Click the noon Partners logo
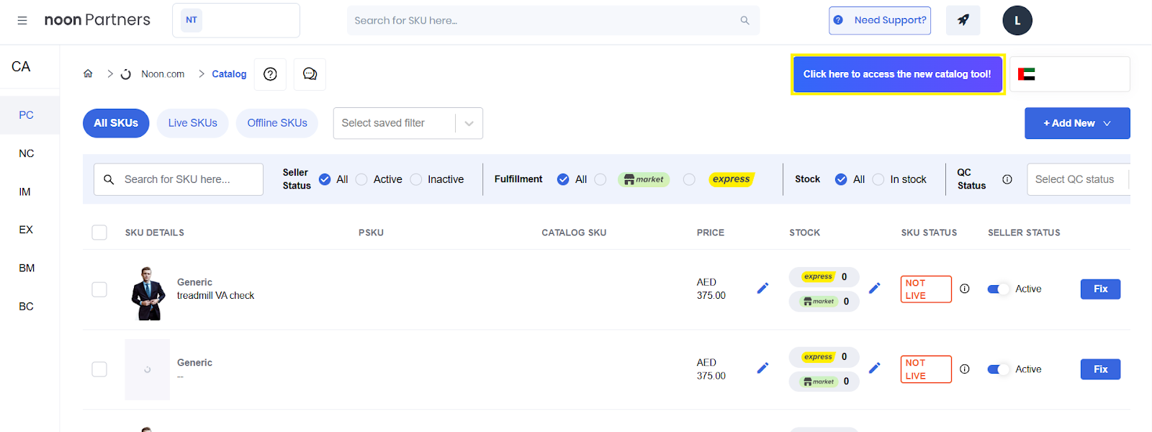Screen dimensions: 1152x432 [x=97, y=20]
